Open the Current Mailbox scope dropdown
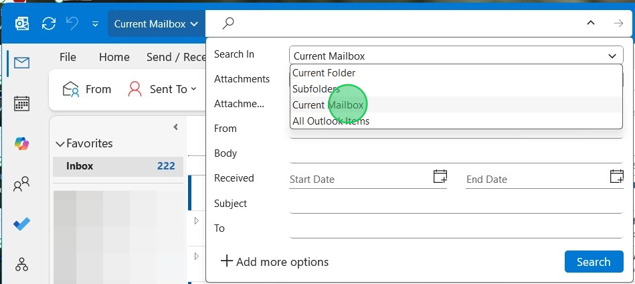The image size is (635, 284). click(157, 24)
